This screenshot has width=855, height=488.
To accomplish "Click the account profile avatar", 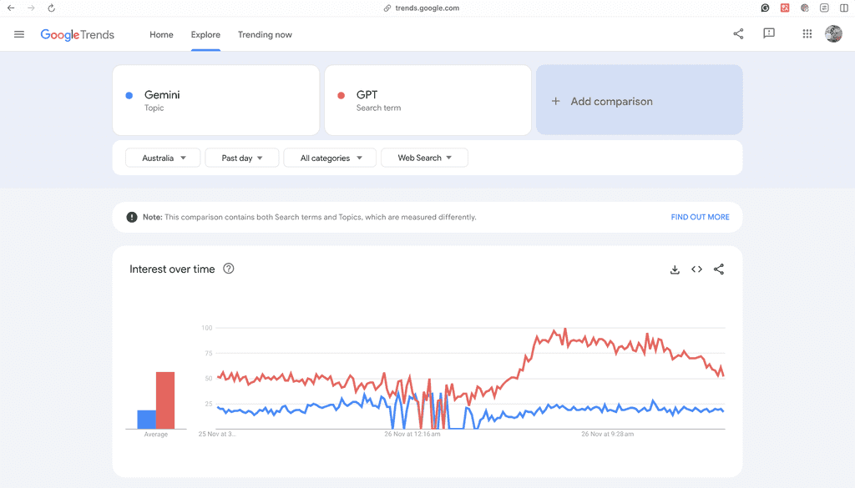I will [x=833, y=34].
